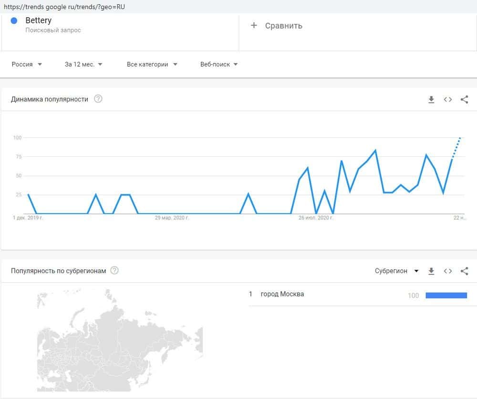Image resolution: width=477 pixels, height=399 pixels.
Task: Change the Веб-поиск search type
Action: 219,64
